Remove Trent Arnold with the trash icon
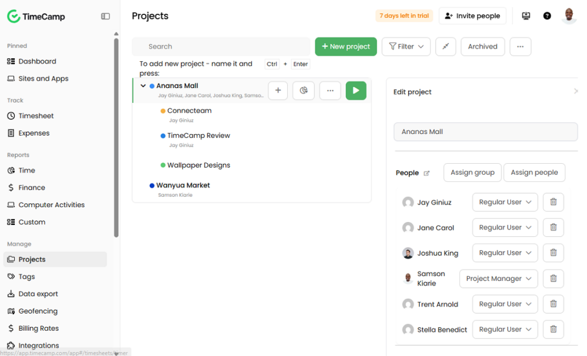Image resolution: width=587 pixels, height=356 pixels. [553, 304]
